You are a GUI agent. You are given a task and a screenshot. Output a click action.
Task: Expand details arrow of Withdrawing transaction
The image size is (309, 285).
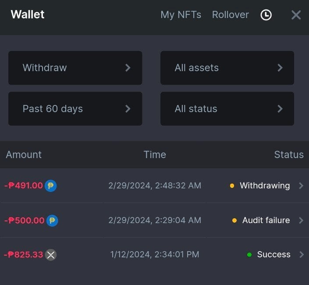pos(301,186)
